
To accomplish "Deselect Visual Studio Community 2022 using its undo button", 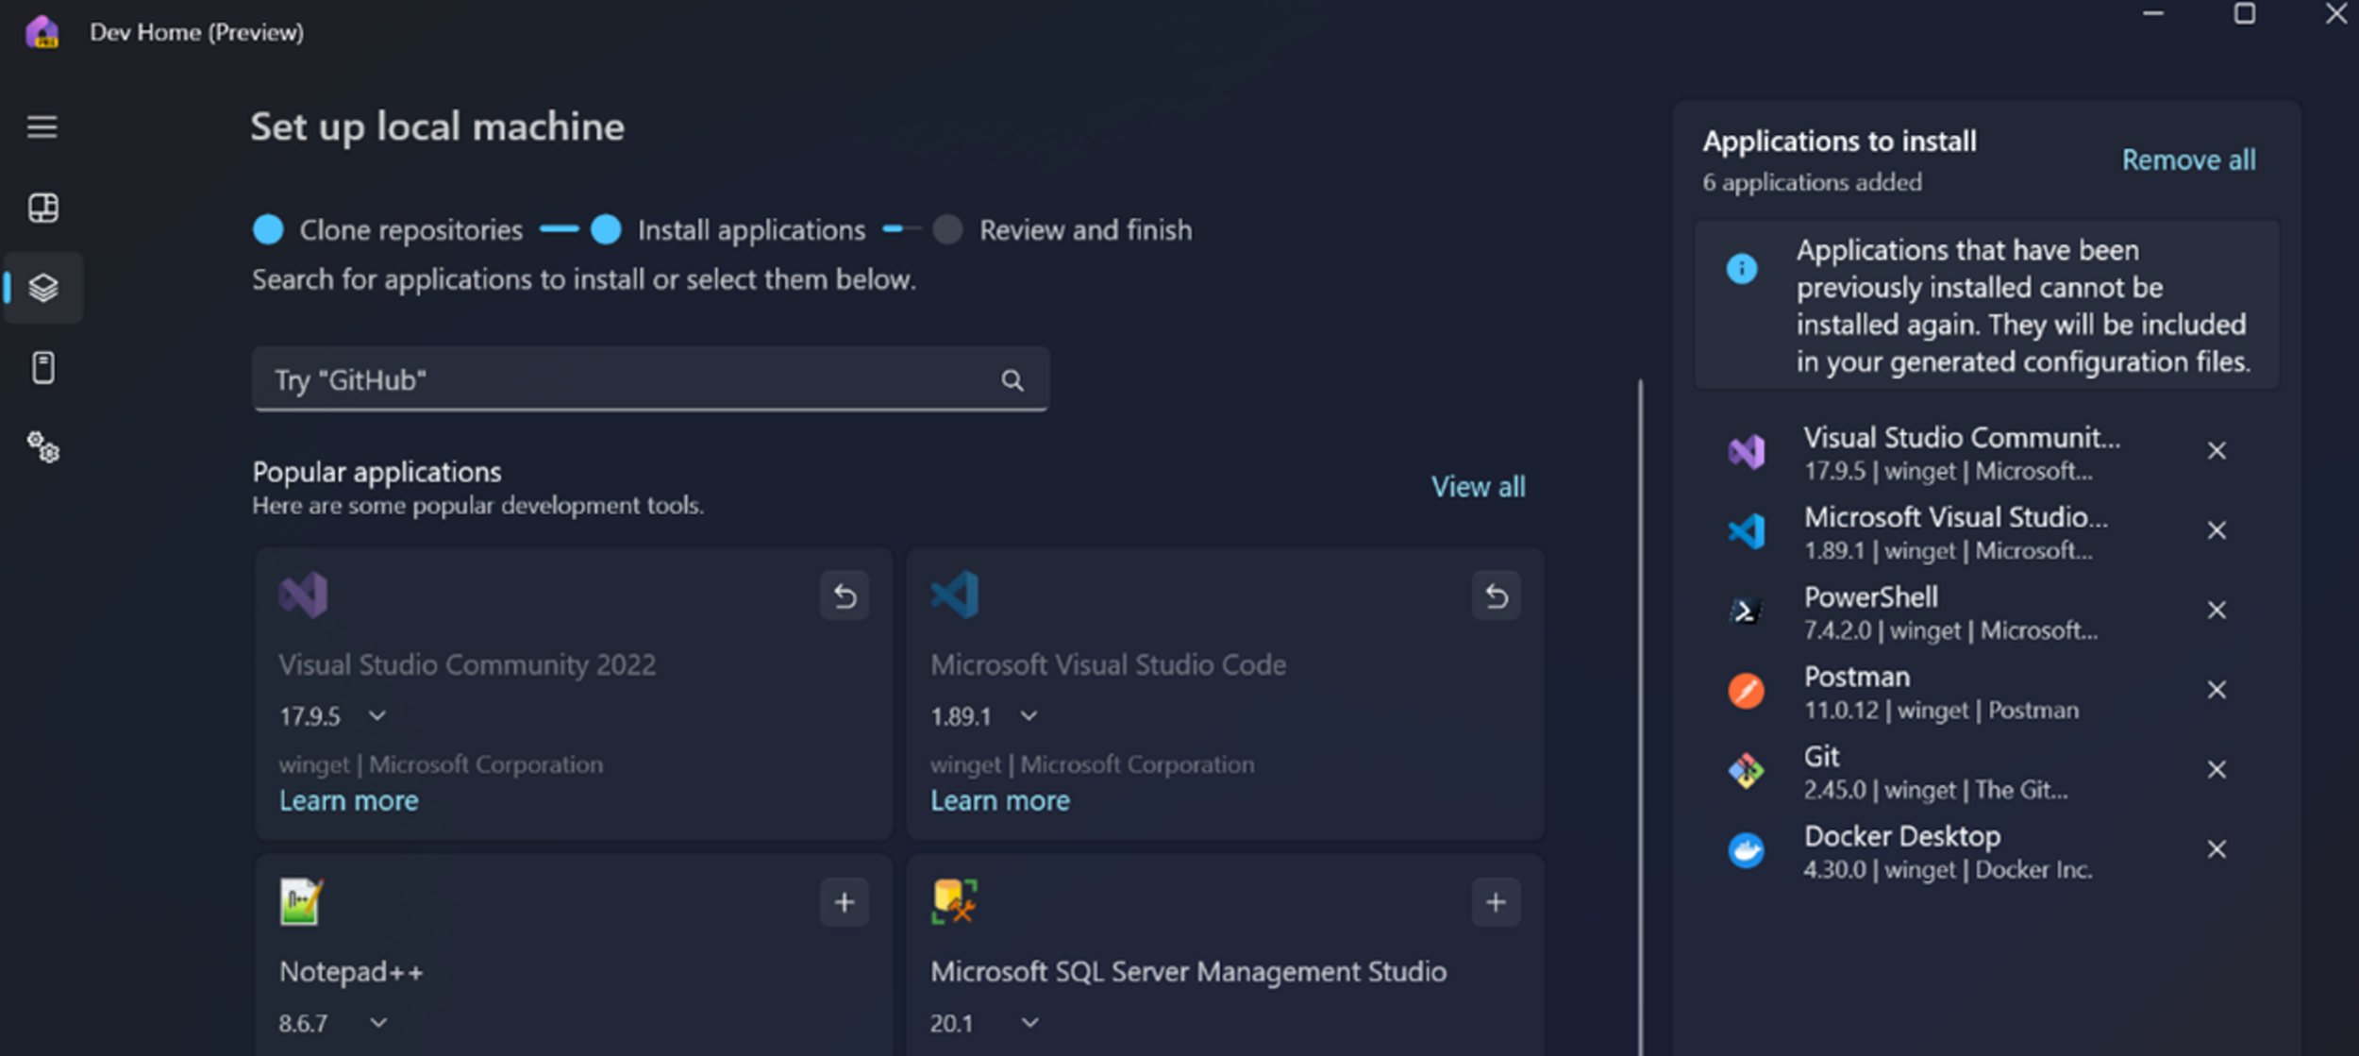I will click(x=845, y=595).
